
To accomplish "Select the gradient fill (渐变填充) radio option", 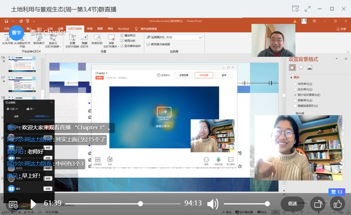I will (295, 89).
